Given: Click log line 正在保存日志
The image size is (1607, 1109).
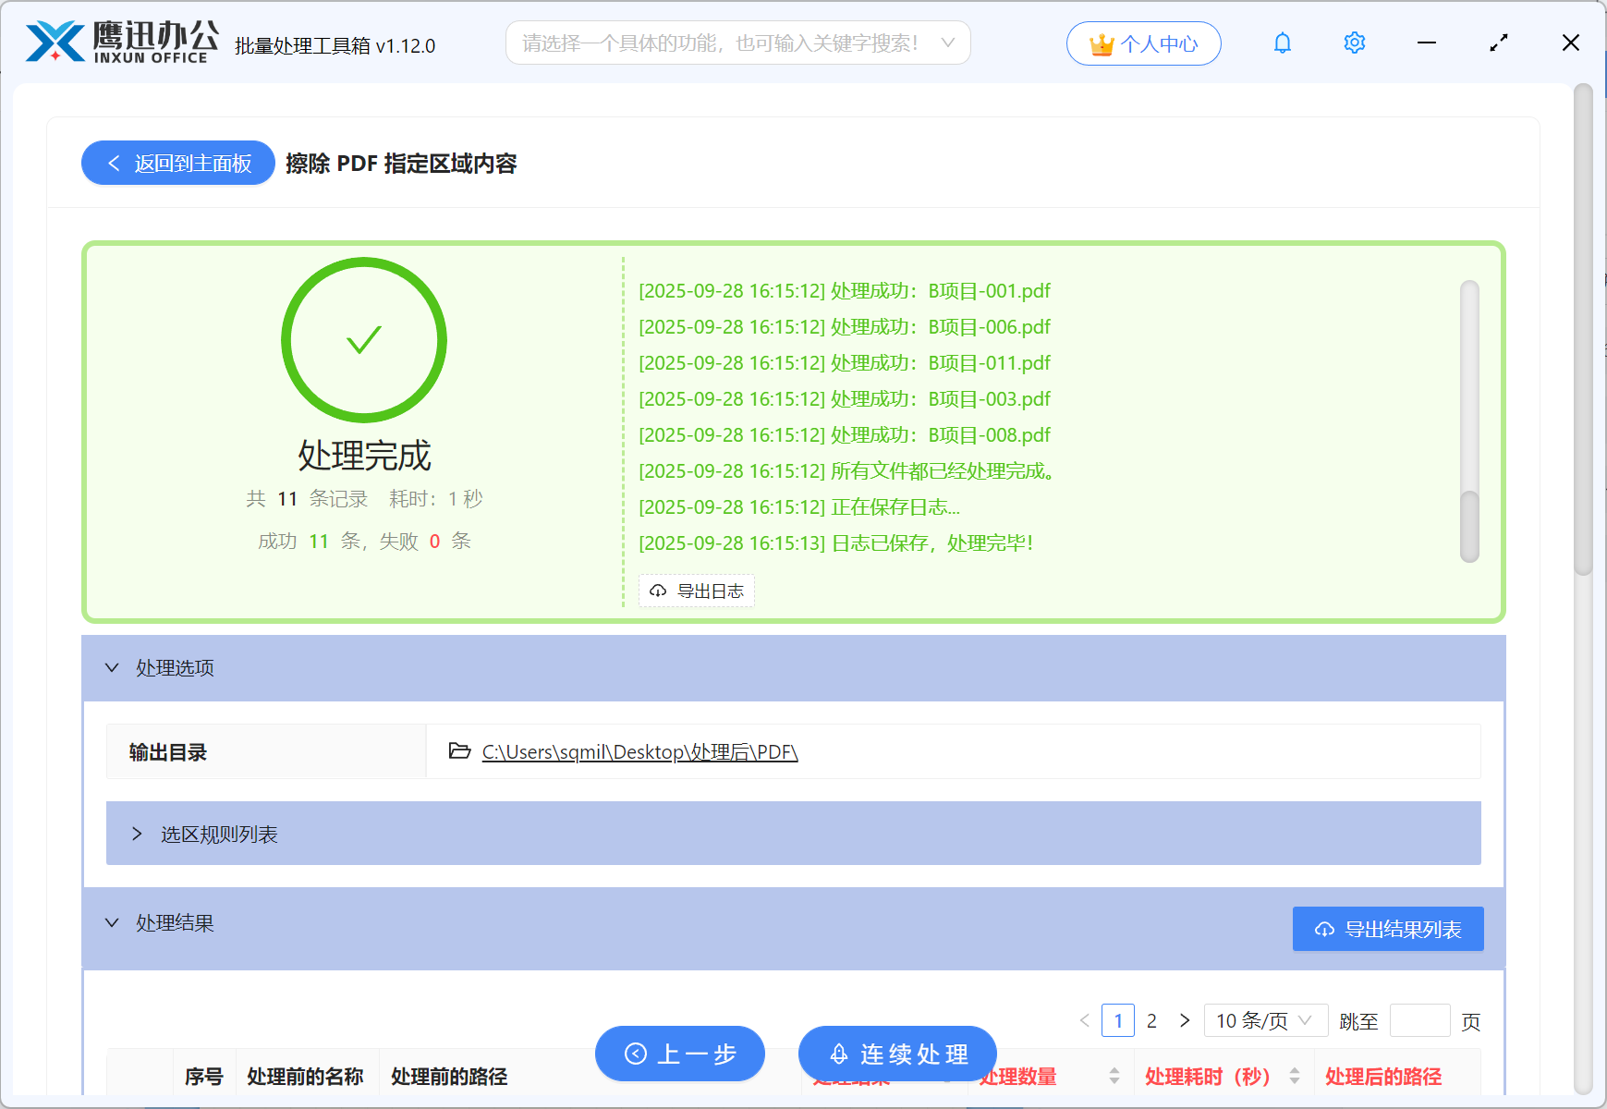Looking at the screenshot, I should pos(799,506).
